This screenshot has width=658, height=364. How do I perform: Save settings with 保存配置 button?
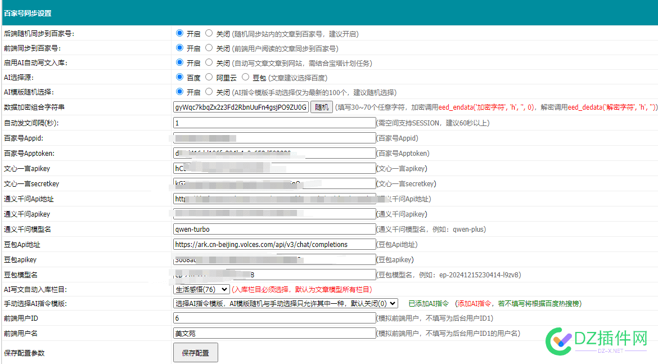coord(196,353)
